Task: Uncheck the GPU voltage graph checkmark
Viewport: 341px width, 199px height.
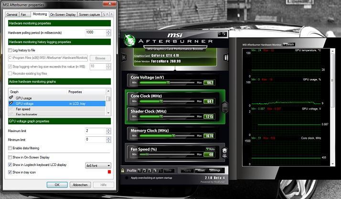Action: tap(11, 103)
